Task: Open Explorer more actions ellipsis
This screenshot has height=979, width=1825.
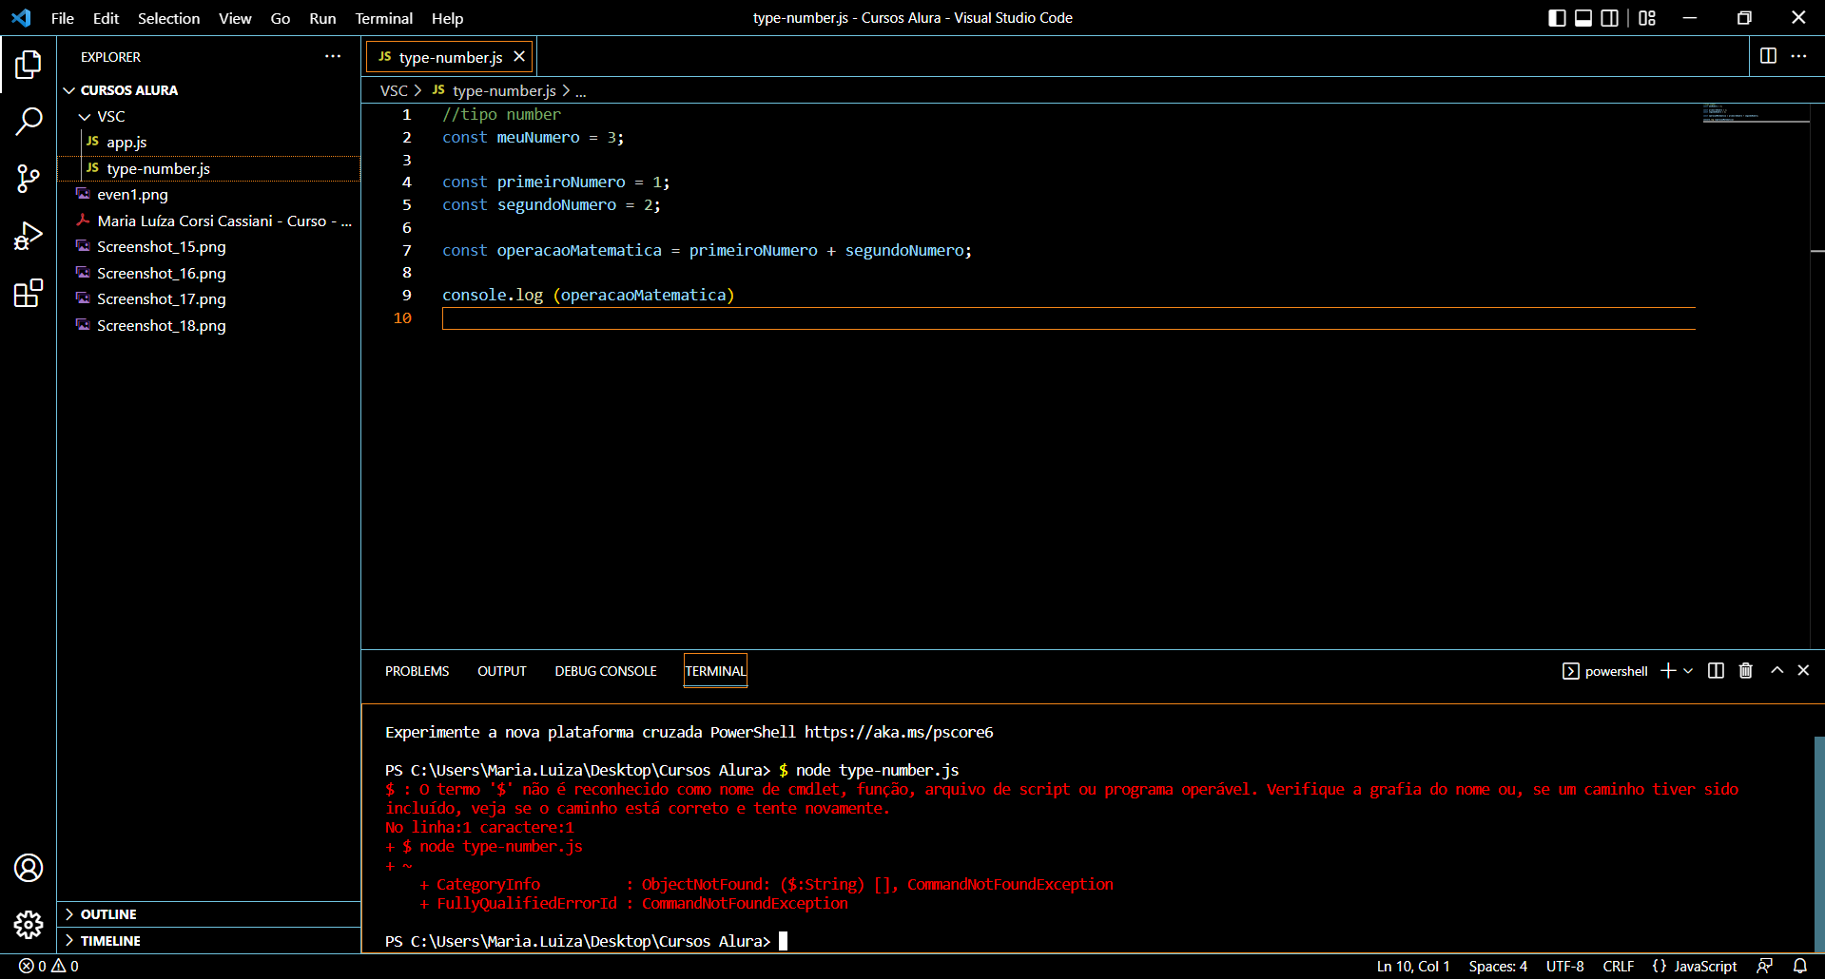Action: coord(333,57)
